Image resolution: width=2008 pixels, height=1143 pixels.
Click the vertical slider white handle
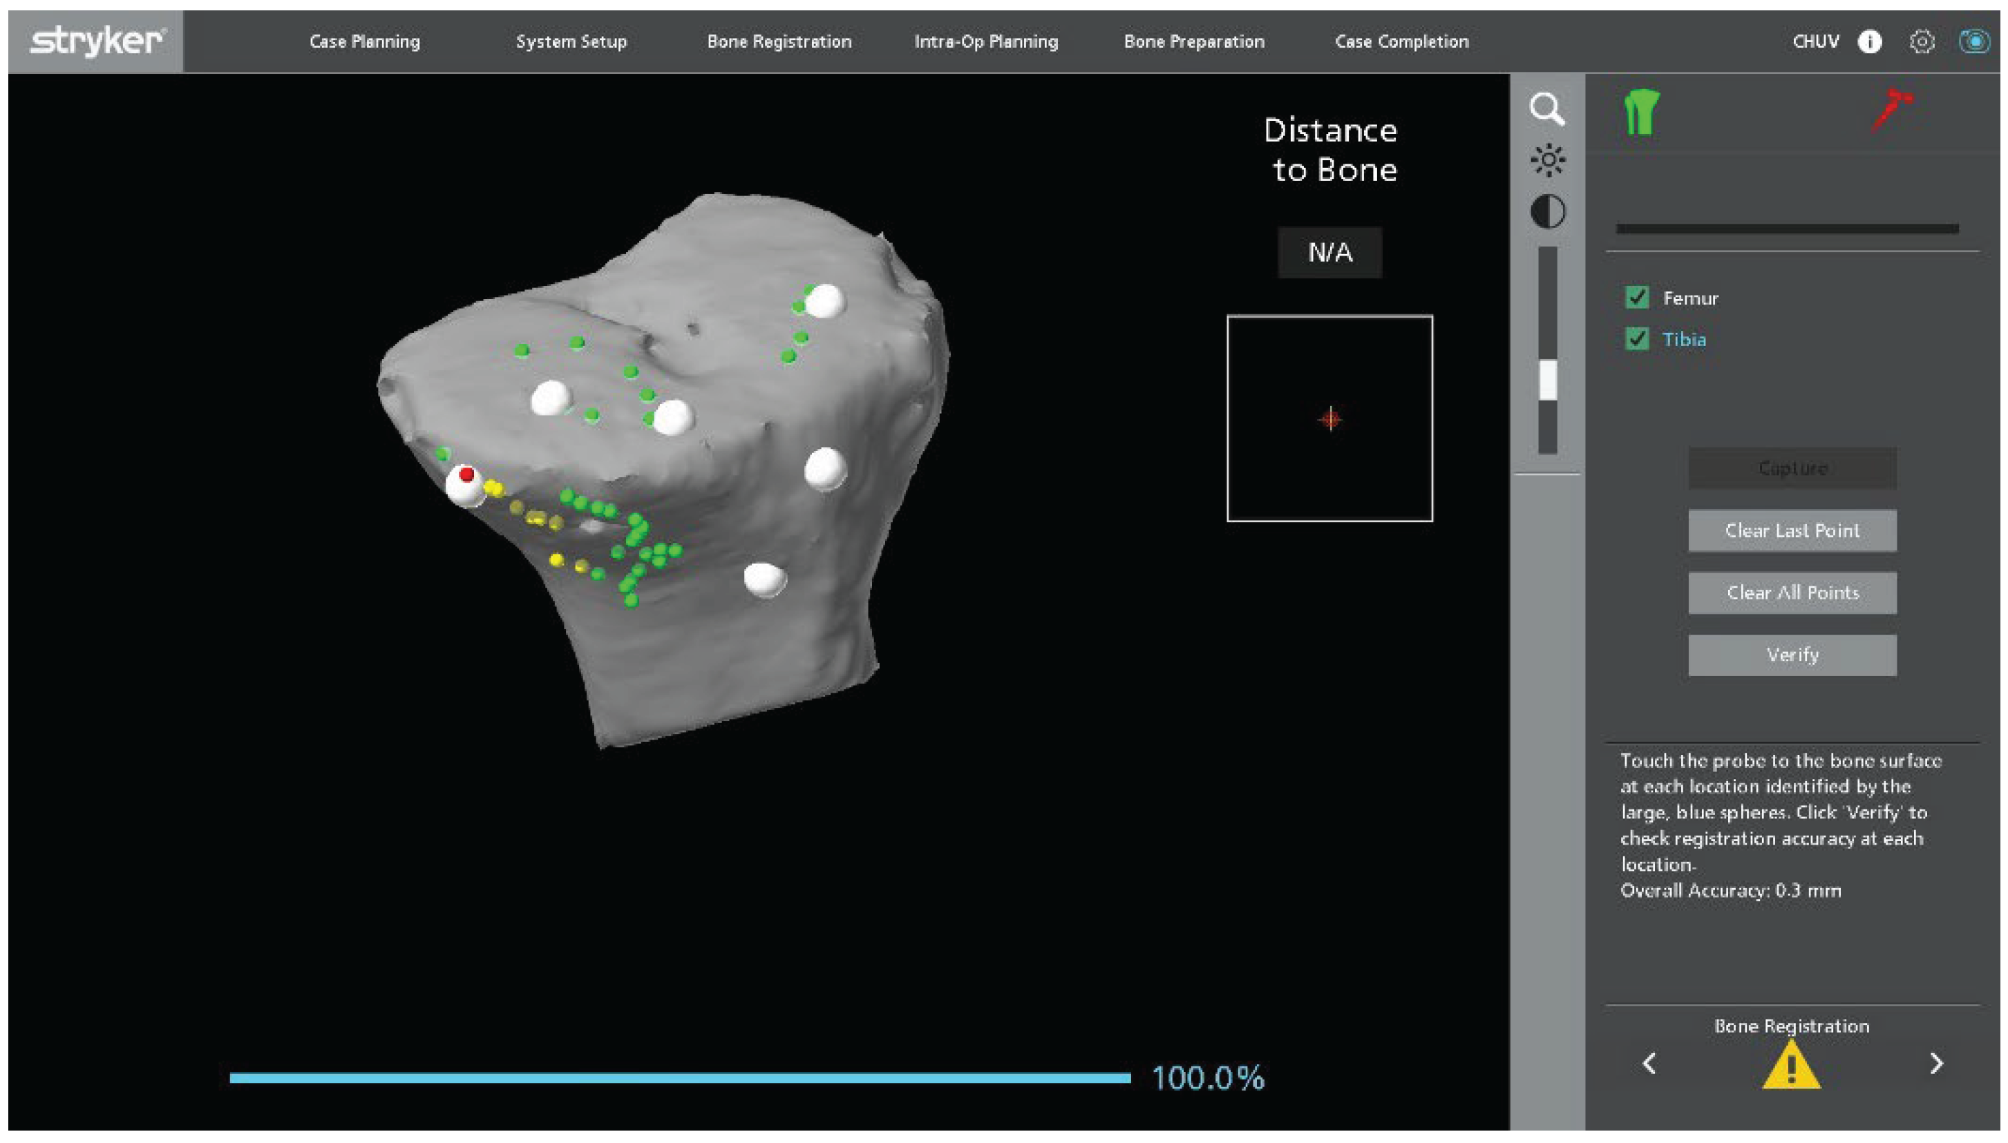click(1547, 380)
